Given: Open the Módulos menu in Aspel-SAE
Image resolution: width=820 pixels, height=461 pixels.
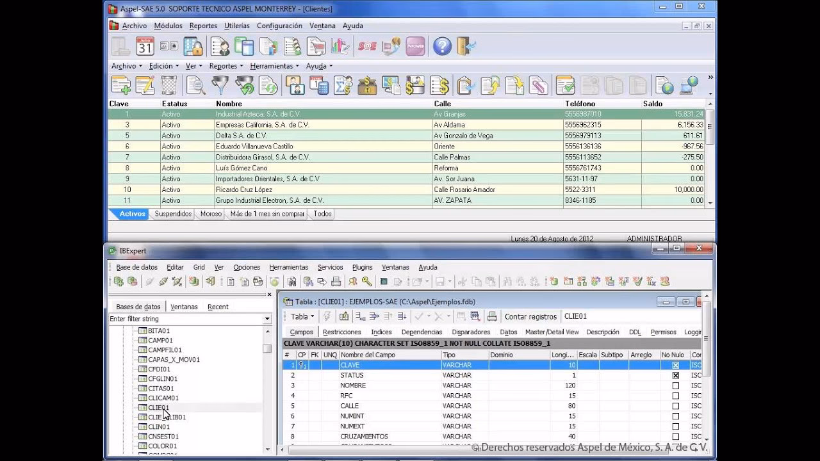Looking at the screenshot, I should tap(168, 26).
